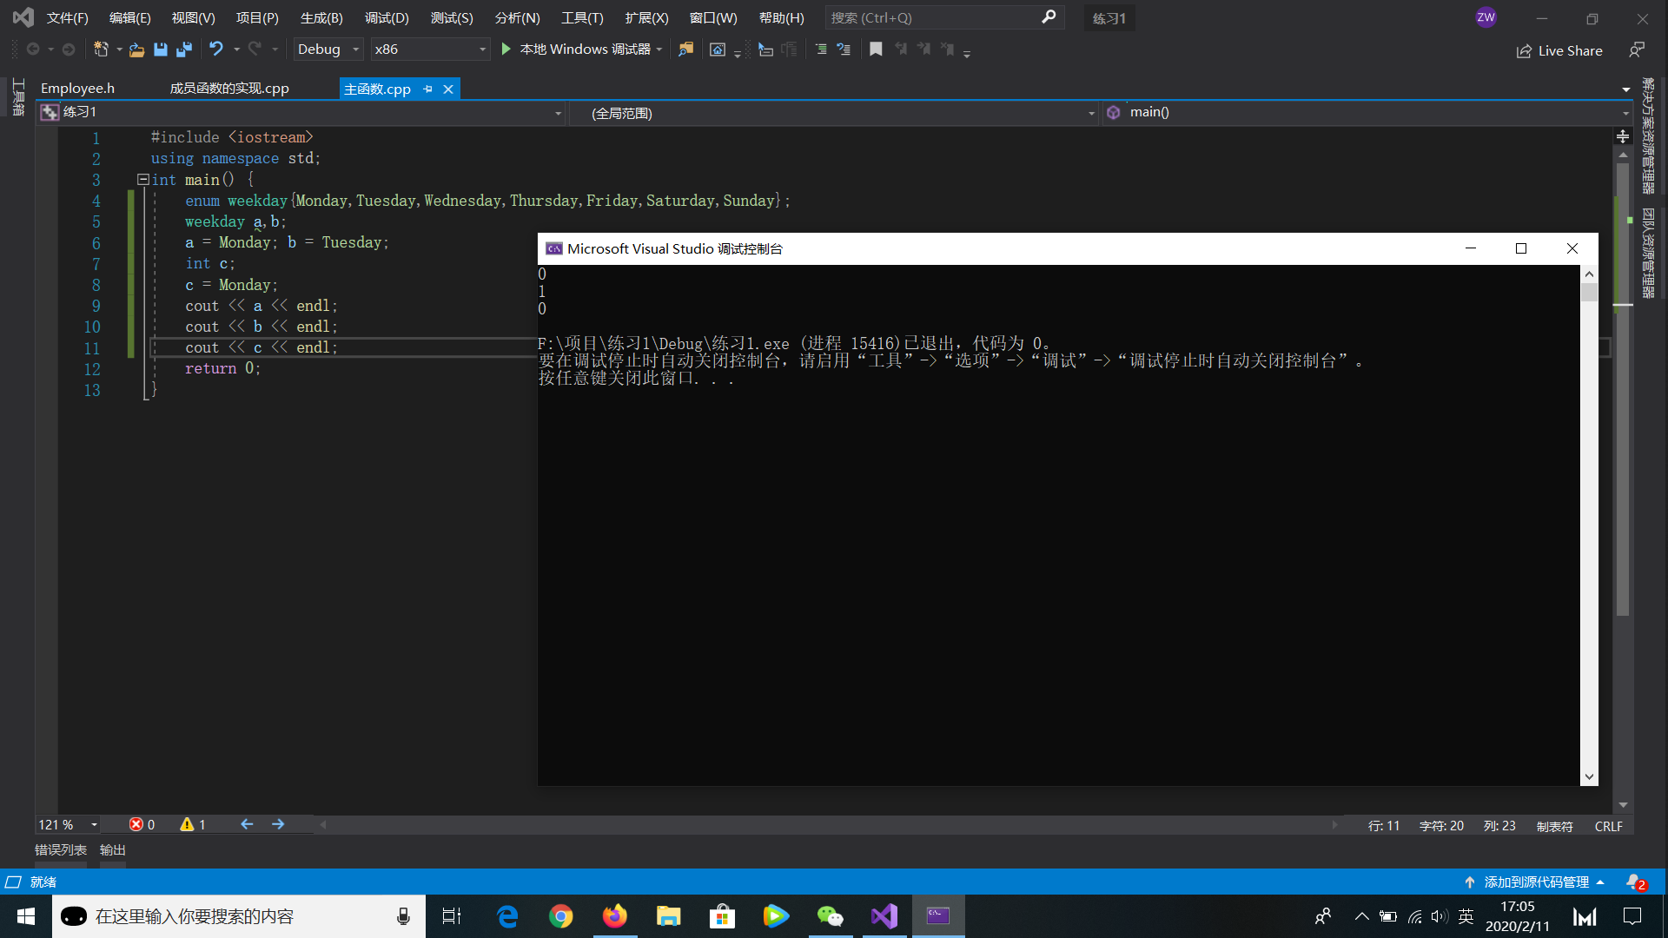This screenshot has height=938, width=1668.
Task: Click the Visual Studio taskbar icon
Action: tap(884, 916)
